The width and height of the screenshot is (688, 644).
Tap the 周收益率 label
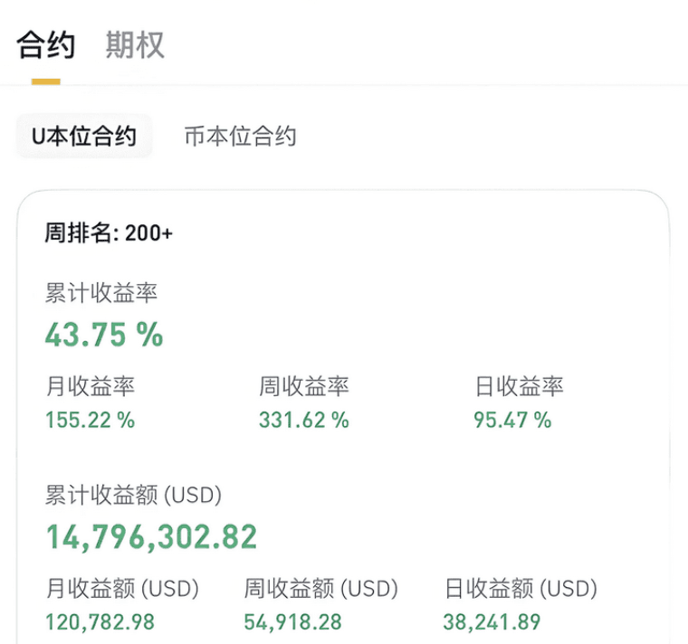[303, 386]
